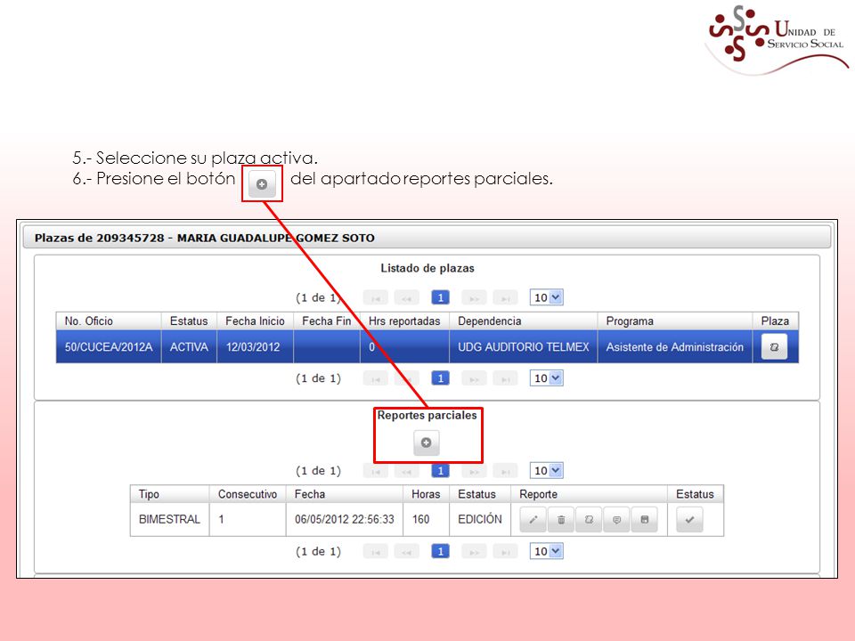
Task: Click the Consecutivo column header
Action: pos(248,494)
